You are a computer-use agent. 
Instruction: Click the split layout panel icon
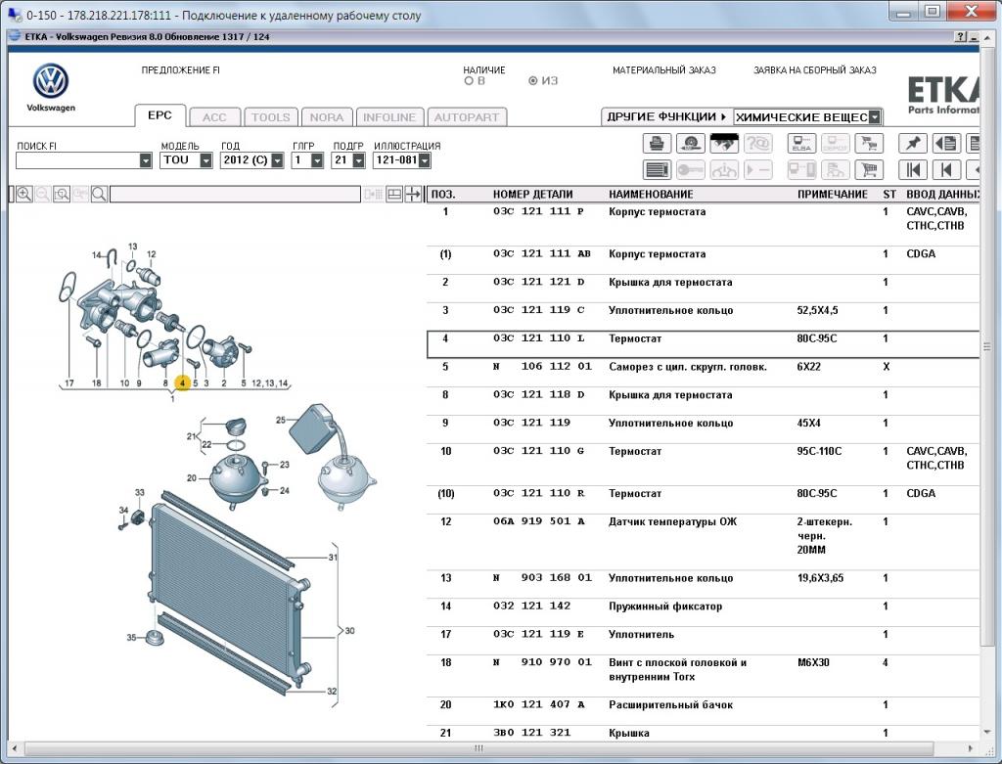pyautogui.click(x=394, y=195)
